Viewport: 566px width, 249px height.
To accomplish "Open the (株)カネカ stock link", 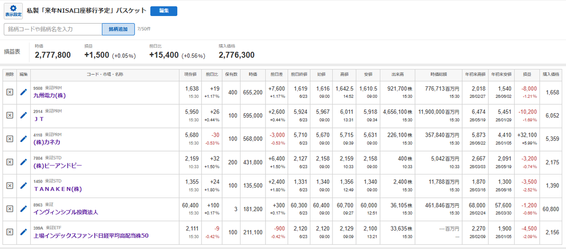I will pyautogui.click(x=47, y=142).
